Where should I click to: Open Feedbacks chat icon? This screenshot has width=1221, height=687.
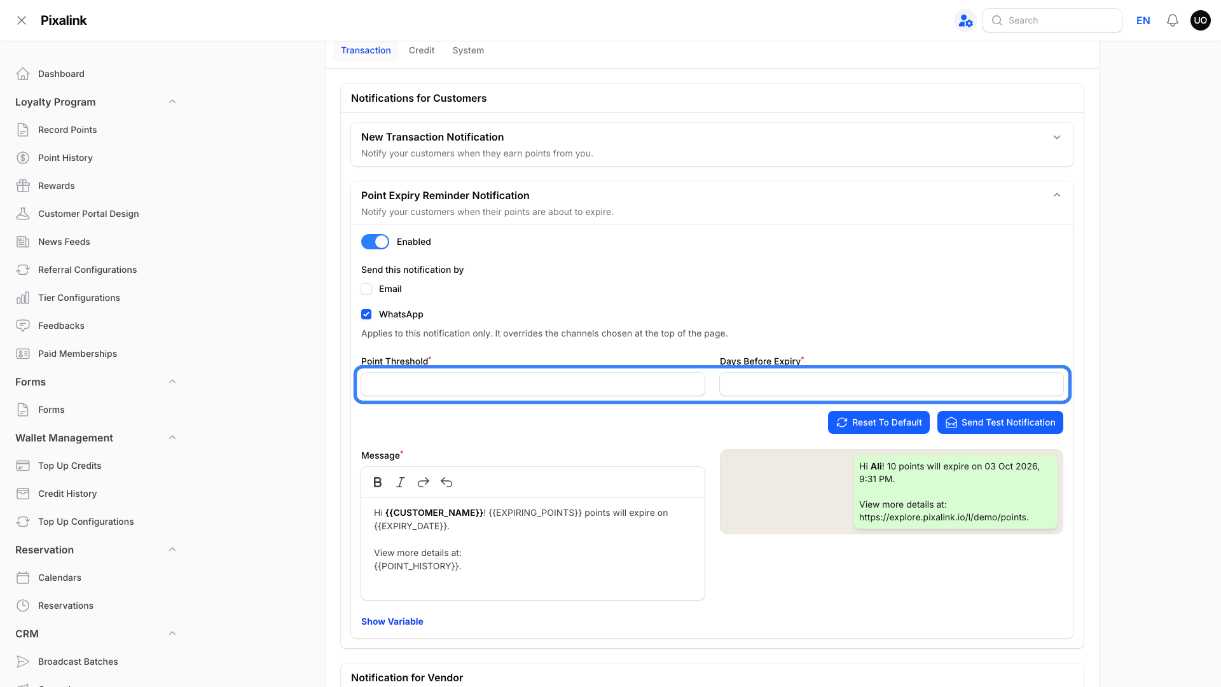pyautogui.click(x=23, y=326)
